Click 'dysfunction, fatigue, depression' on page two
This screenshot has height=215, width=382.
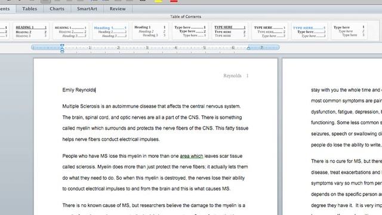pyautogui.click(x=345, y=112)
